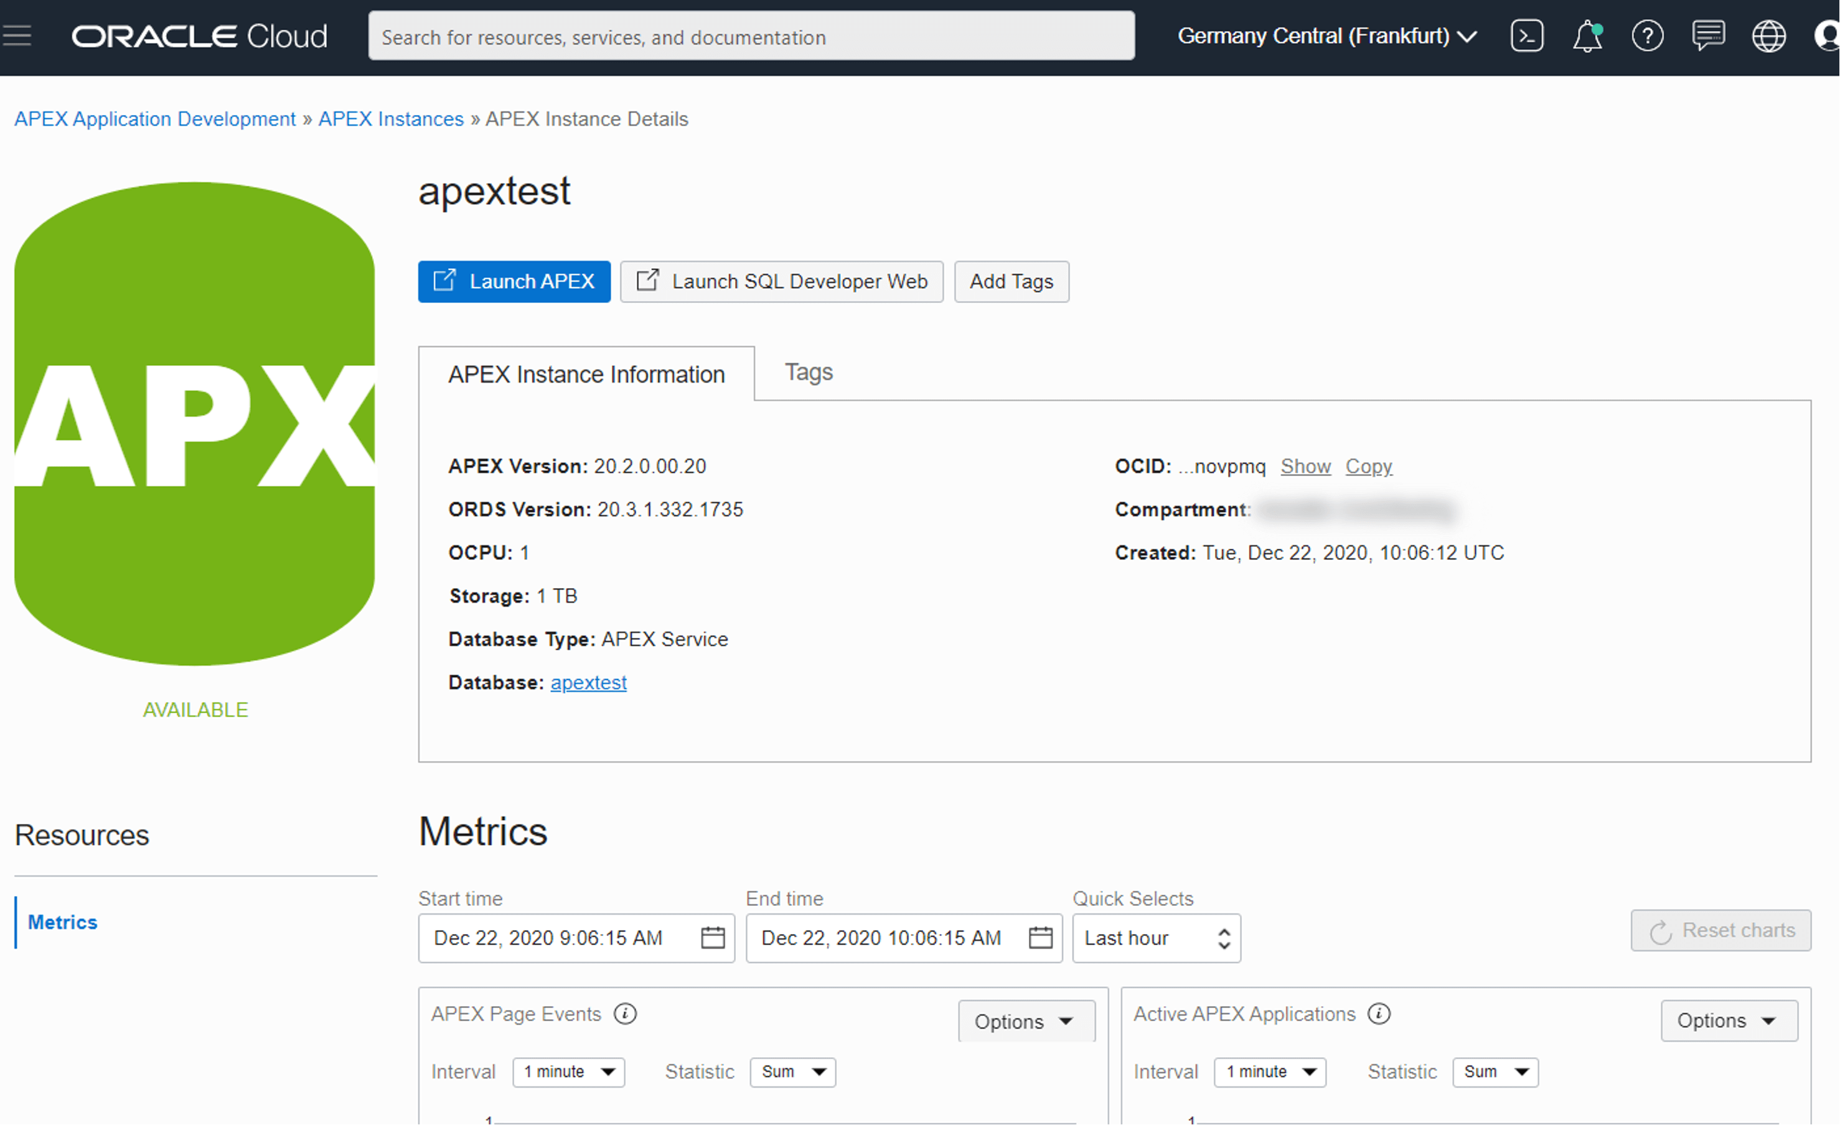This screenshot has width=1840, height=1125.
Task: Expand the Germany Central (Frankfurt) region selector
Action: (x=1327, y=36)
